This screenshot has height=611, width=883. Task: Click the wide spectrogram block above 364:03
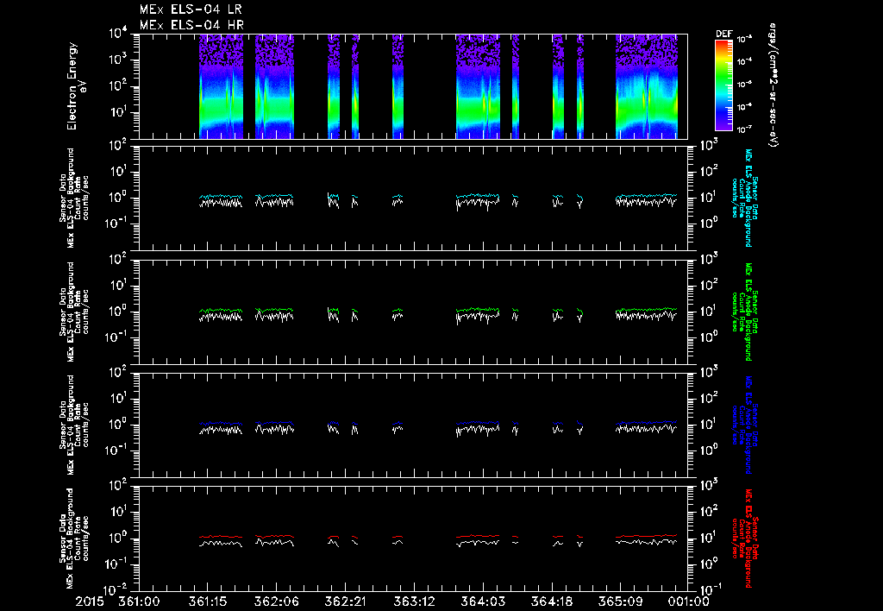[478, 86]
